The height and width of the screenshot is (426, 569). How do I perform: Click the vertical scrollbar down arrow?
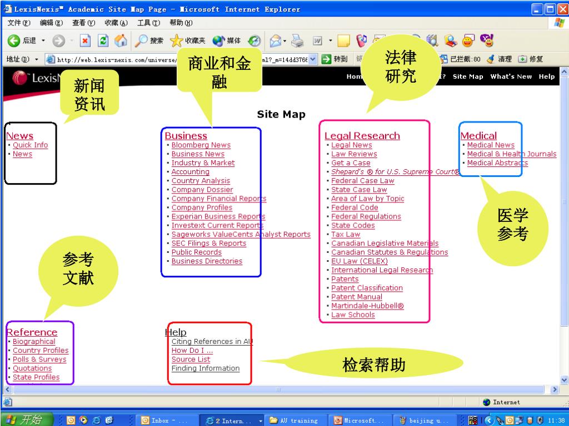click(x=565, y=379)
